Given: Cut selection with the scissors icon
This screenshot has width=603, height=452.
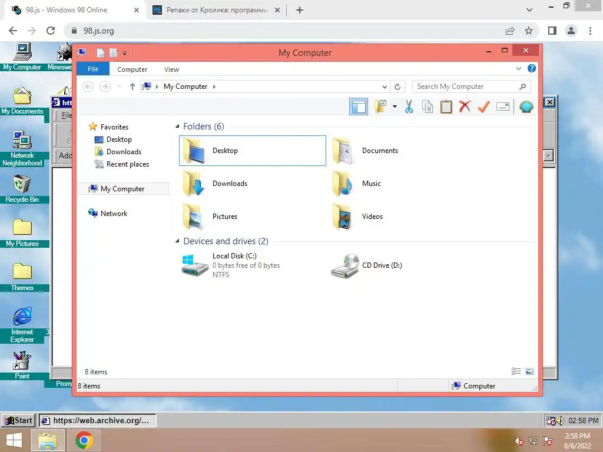Looking at the screenshot, I should coord(409,107).
